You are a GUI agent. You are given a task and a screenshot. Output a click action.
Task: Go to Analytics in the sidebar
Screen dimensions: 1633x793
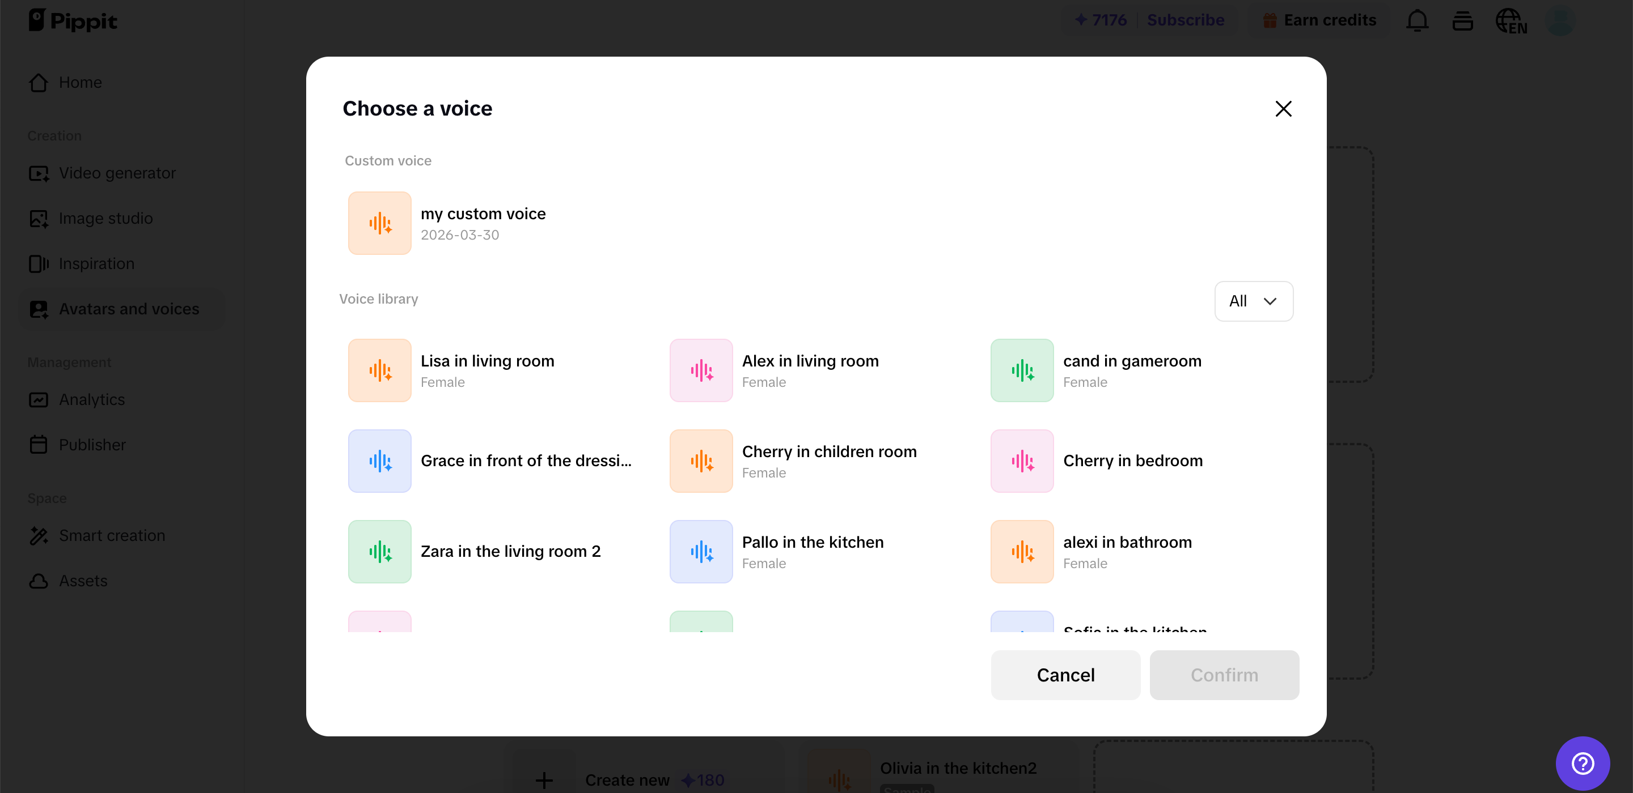click(91, 400)
